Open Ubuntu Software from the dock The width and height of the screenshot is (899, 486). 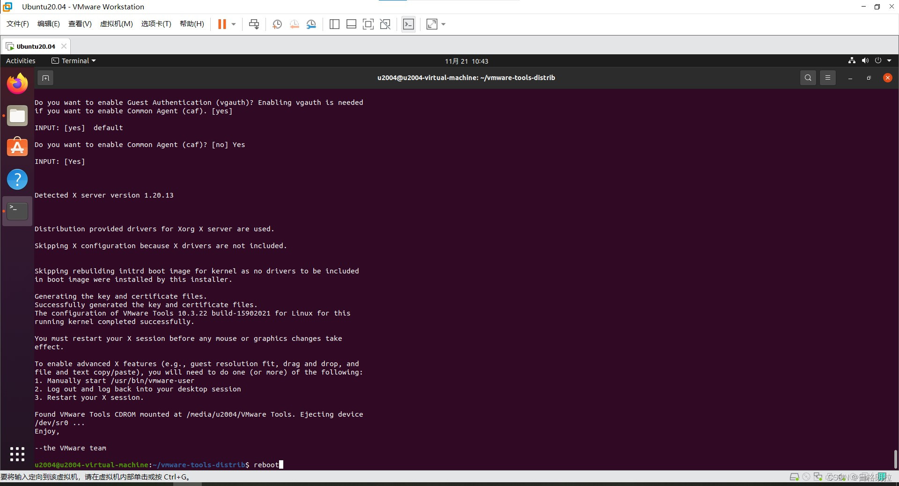click(17, 147)
